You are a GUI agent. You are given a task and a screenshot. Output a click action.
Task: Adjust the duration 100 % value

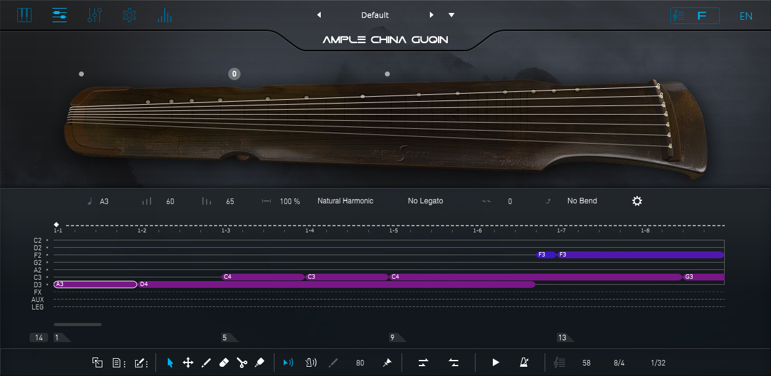290,201
